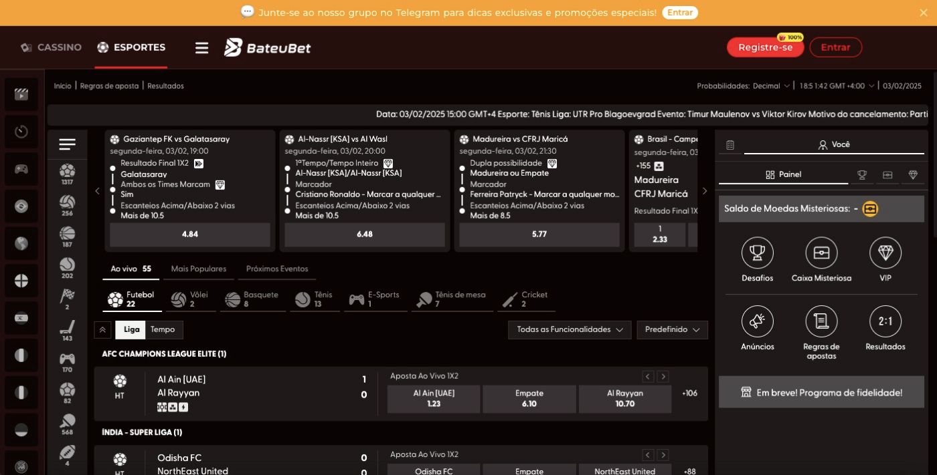Select the globe icon in the far-left sidebar
The image size is (937, 475).
click(x=21, y=244)
